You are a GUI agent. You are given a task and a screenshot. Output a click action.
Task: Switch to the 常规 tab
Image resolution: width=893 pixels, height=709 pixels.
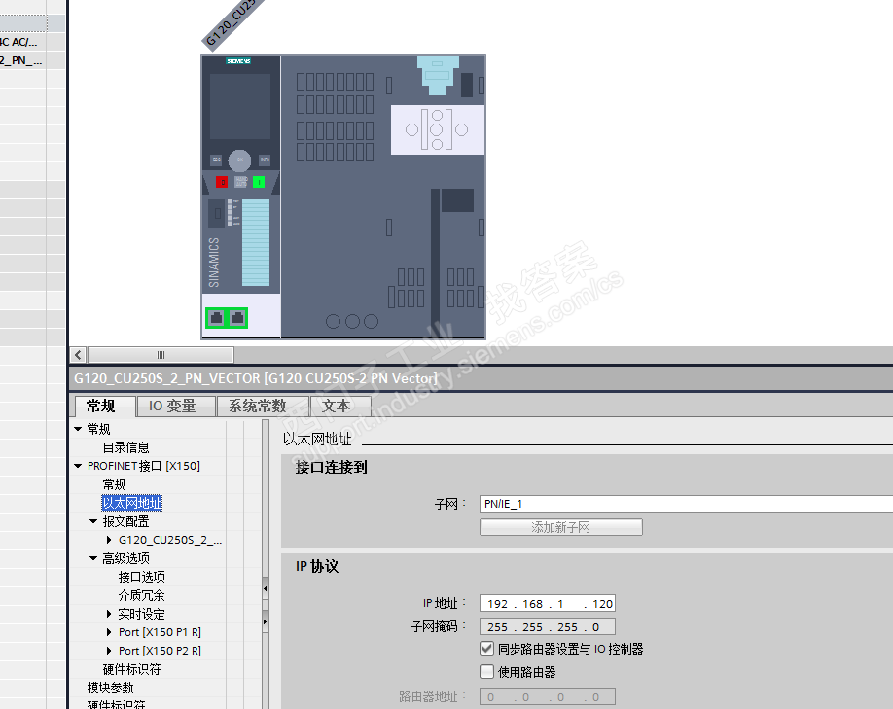tap(106, 406)
